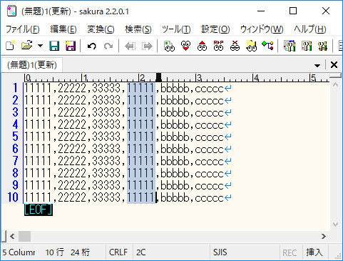Open the Find dialog binoculars icon

[169, 46]
